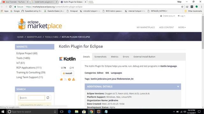
Task: Open ADD CONTENT link
Action: click(166, 28)
